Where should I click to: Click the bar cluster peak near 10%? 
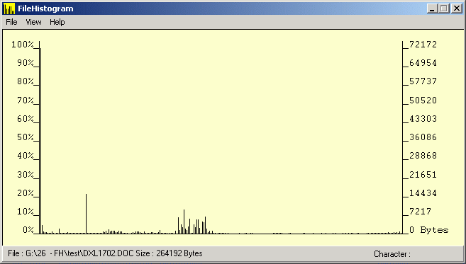click(x=184, y=222)
